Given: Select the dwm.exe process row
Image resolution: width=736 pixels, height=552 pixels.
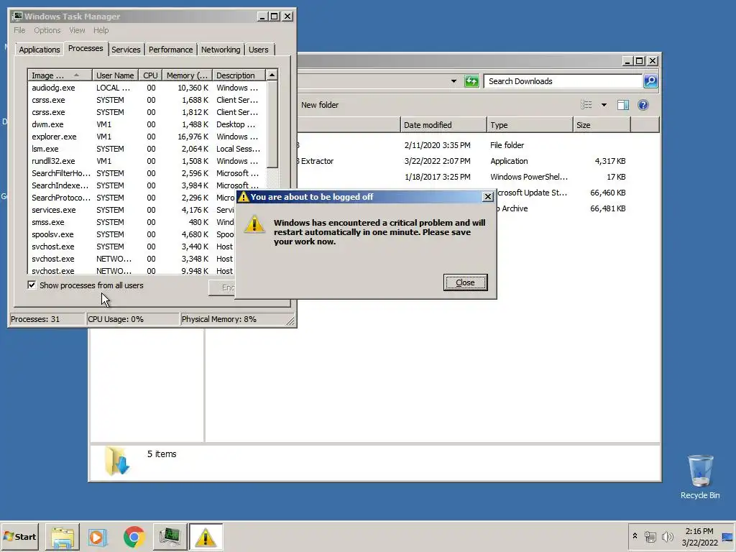Looking at the screenshot, I should (147, 124).
